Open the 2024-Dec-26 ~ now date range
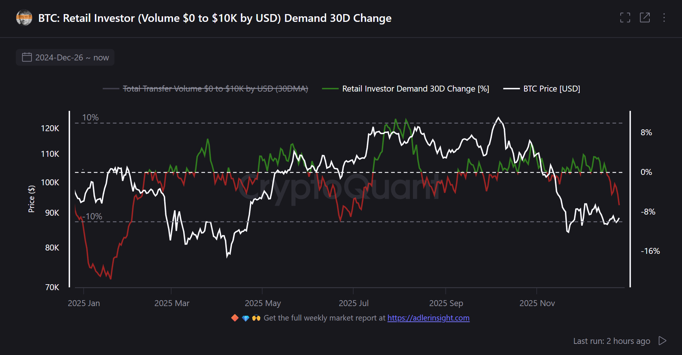Screen dimensions: 682x355 tap(72, 58)
